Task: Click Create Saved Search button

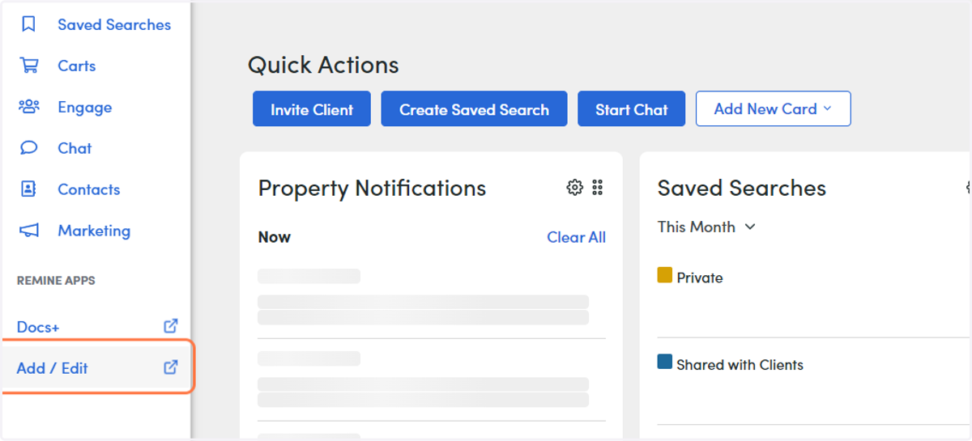Action: point(474,109)
